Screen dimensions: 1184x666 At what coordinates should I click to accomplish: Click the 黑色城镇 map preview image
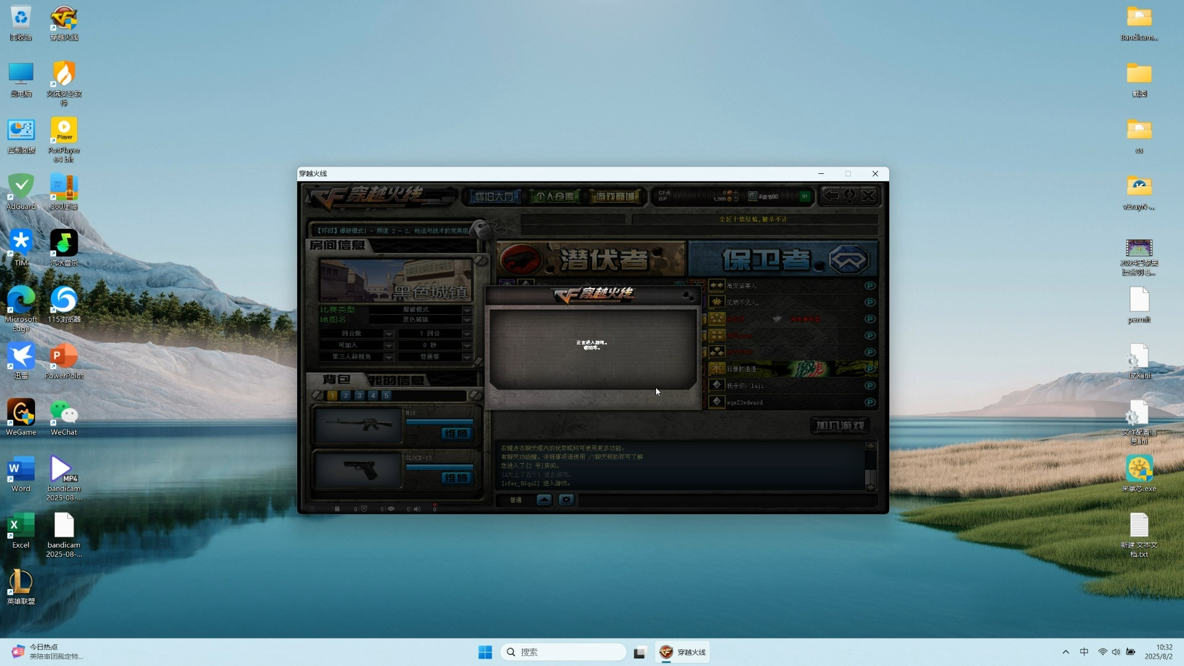396,281
